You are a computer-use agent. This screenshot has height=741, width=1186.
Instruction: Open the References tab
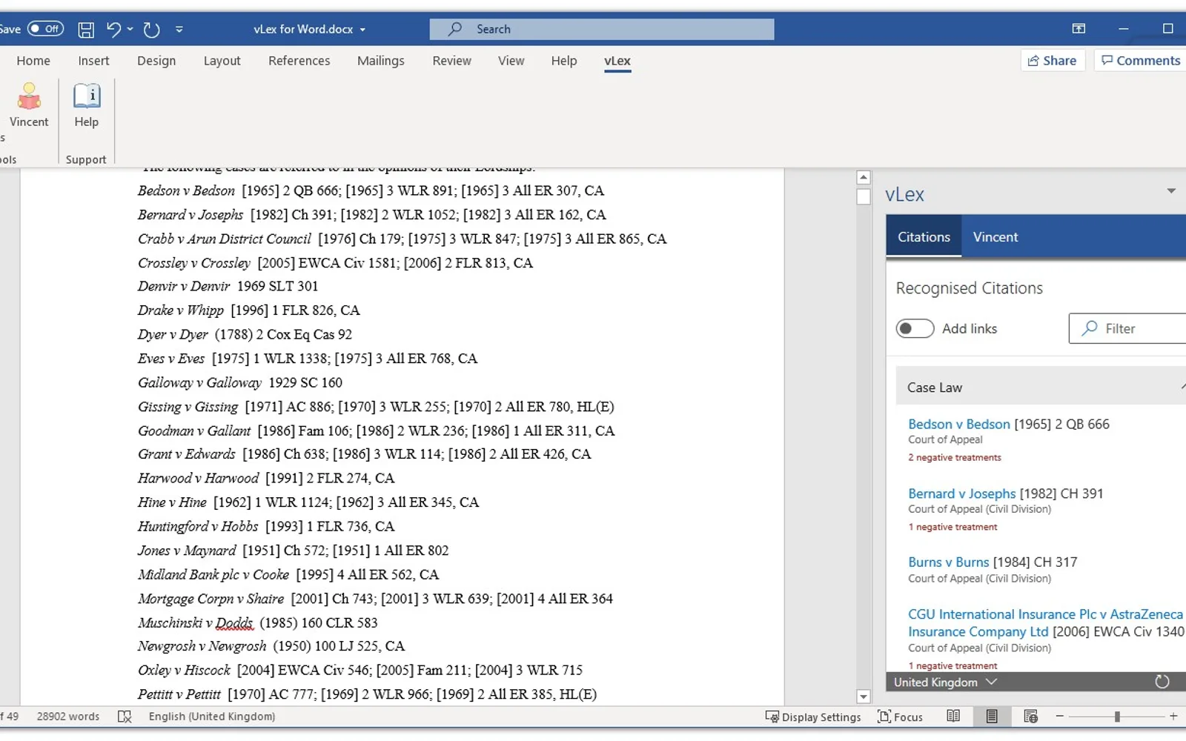point(299,61)
